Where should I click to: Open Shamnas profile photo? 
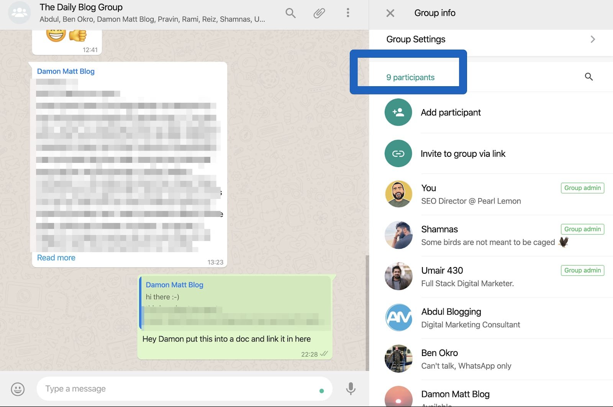pos(398,235)
